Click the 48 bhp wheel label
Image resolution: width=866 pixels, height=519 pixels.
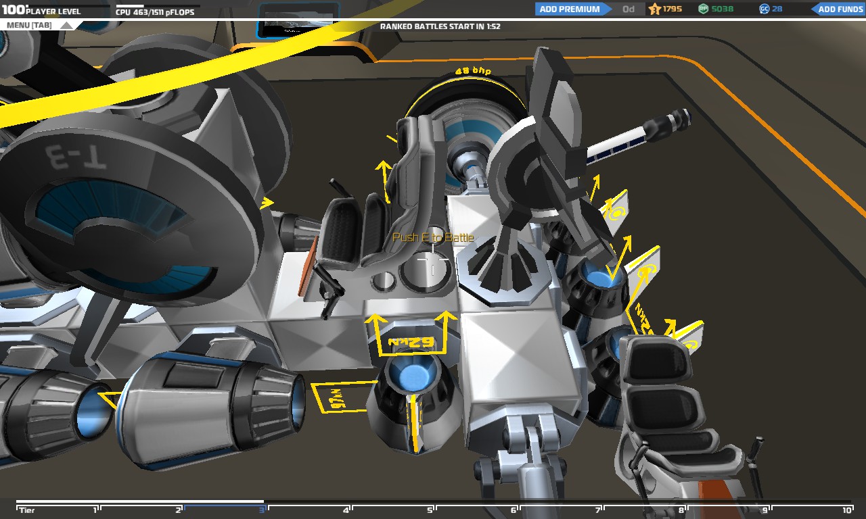click(473, 71)
